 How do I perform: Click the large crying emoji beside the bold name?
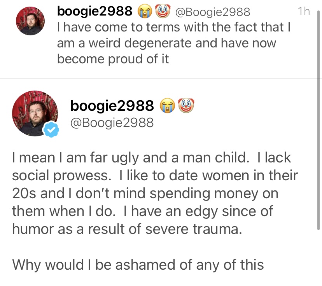point(168,105)
